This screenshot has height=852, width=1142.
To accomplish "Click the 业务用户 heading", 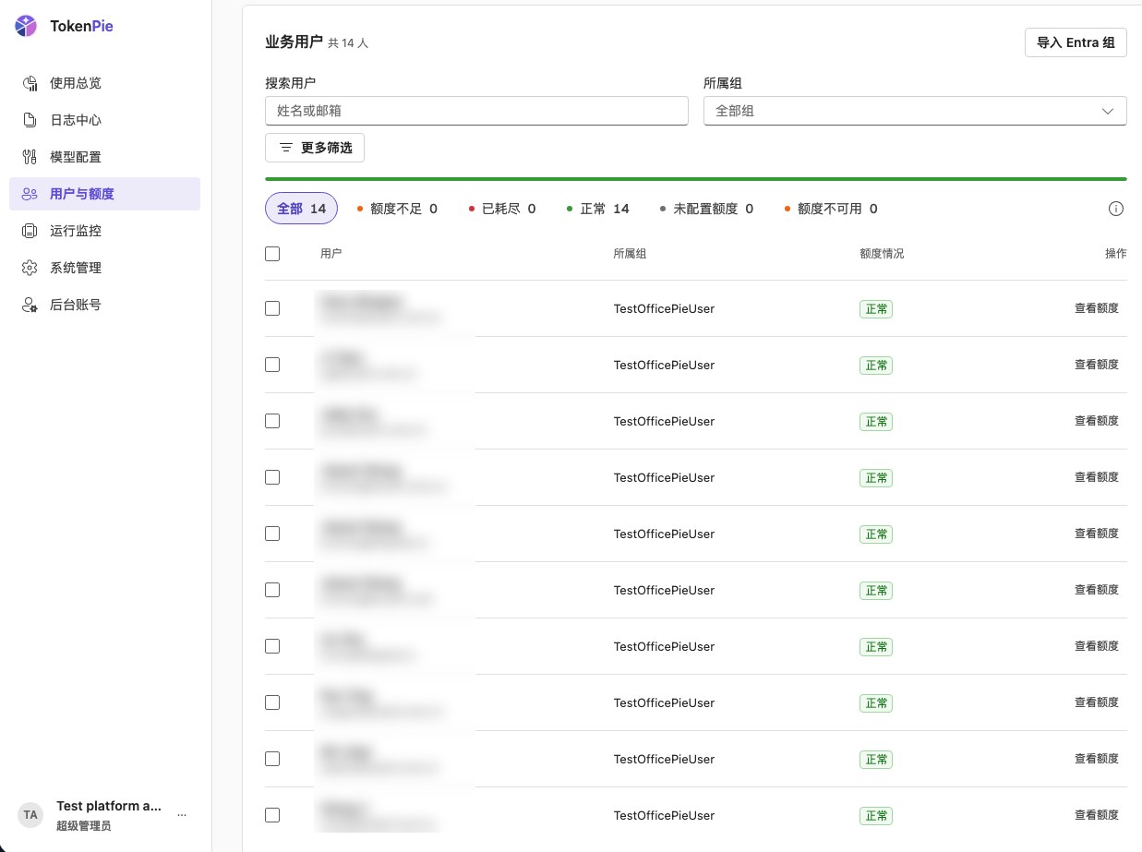I will tap(294, 42).
